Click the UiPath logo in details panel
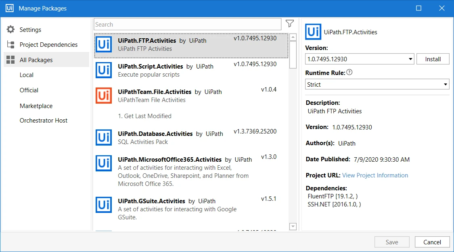Image resolution: width=454 pixels, height=252 pixels. tap(313, 32)
